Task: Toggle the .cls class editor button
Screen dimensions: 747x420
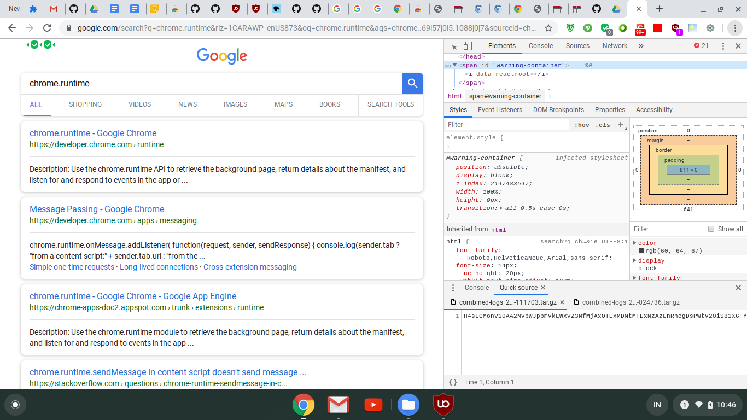Action: [x=603, y=125]
